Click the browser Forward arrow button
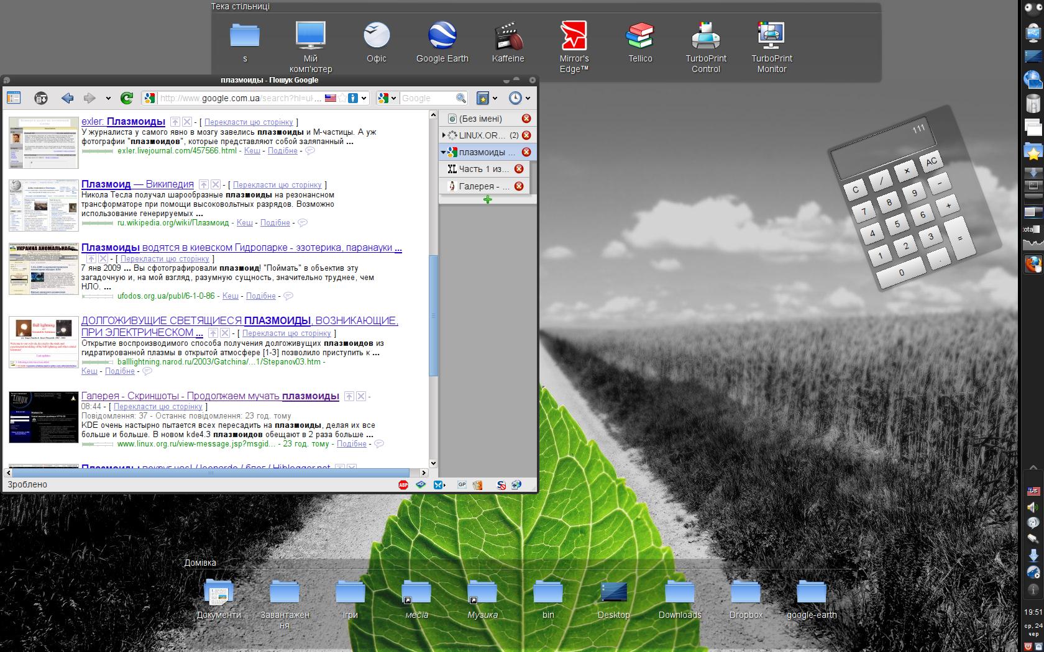 [89, 98]
